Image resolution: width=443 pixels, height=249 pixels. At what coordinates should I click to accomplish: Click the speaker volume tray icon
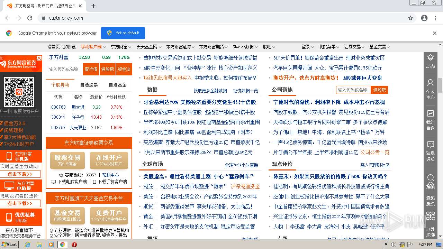point(394,245)
